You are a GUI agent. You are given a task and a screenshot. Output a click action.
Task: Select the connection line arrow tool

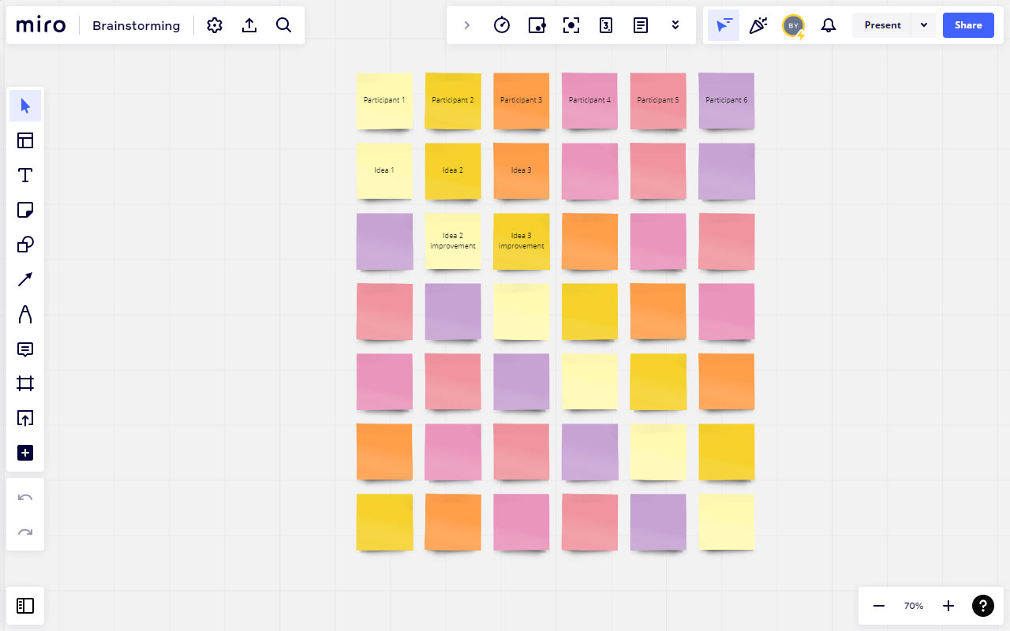(25, 279)
